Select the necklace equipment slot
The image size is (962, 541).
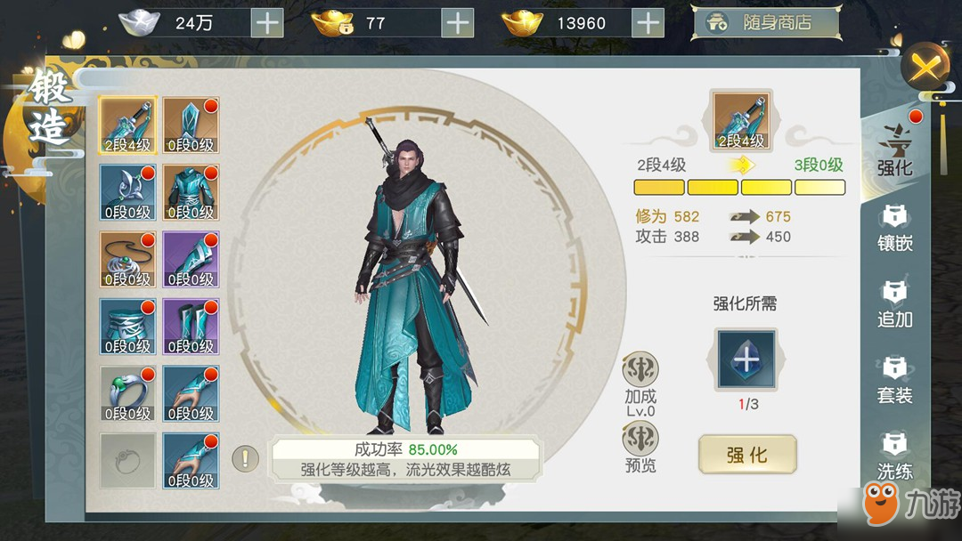coord(127,259)
